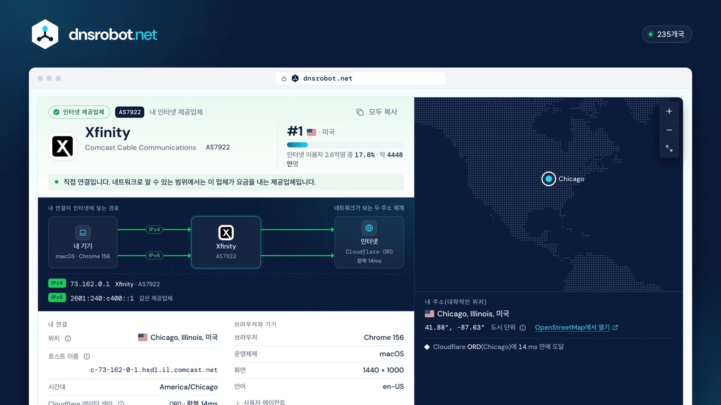Expand the map to fullscreen

pyautogui.click(x=669, y=148)
